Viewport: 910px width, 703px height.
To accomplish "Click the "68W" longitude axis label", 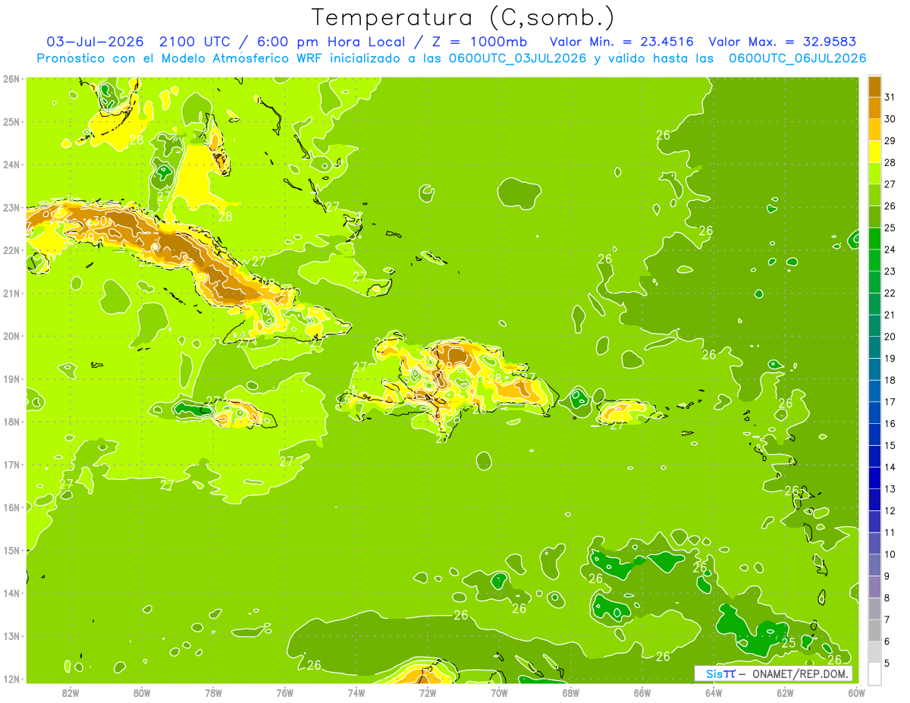I will coord(570,693).
